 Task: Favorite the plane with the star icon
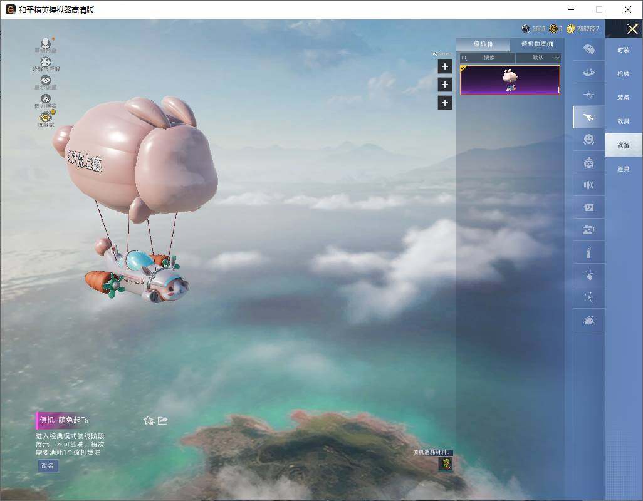pyautogui.click(x=149, y=420)
